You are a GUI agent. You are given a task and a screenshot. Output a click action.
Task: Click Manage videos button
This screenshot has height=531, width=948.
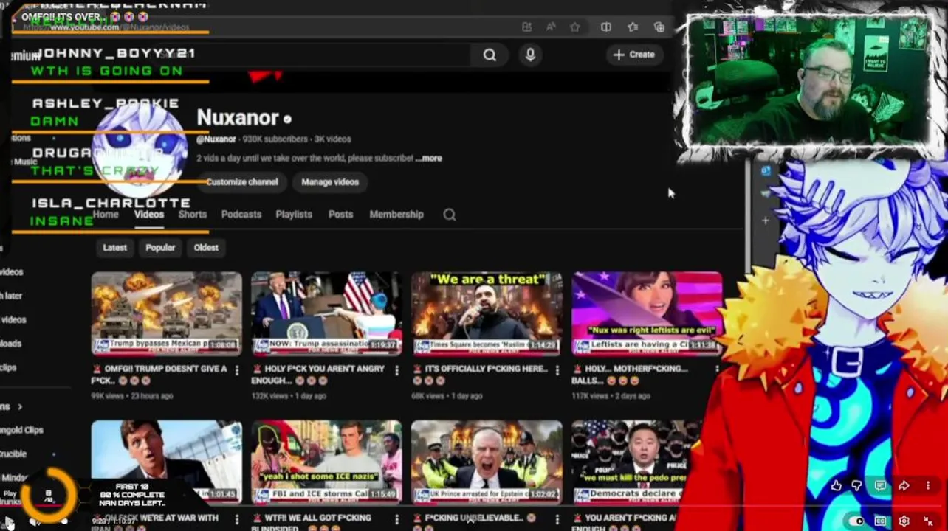coord(330,182)
